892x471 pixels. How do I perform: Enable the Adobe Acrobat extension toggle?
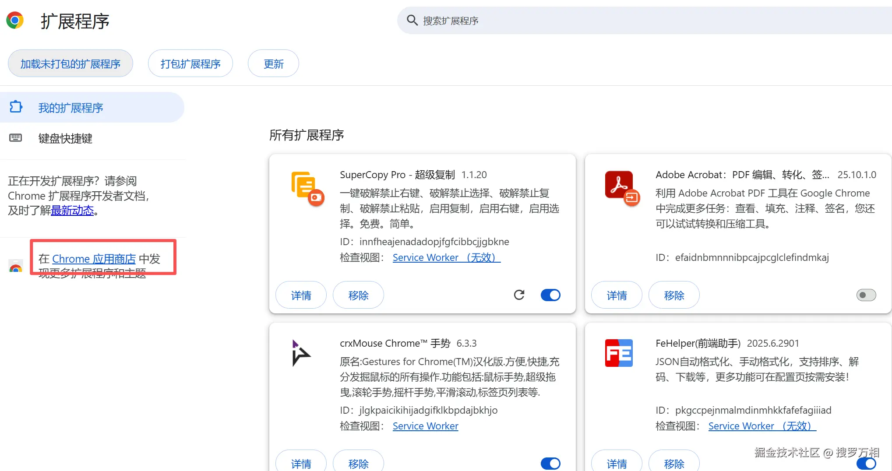(866, 295)
